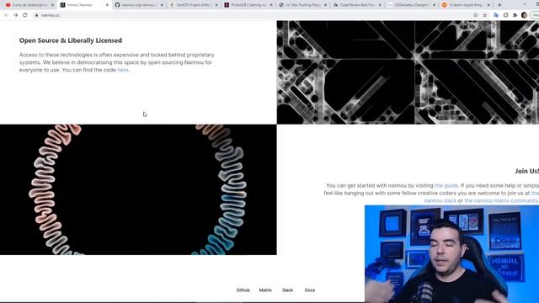The height and width of the screenshot is (303, 539).
Task: Reload the nannou.cc page
Action: pyautogui.click(x=25, y=15)
